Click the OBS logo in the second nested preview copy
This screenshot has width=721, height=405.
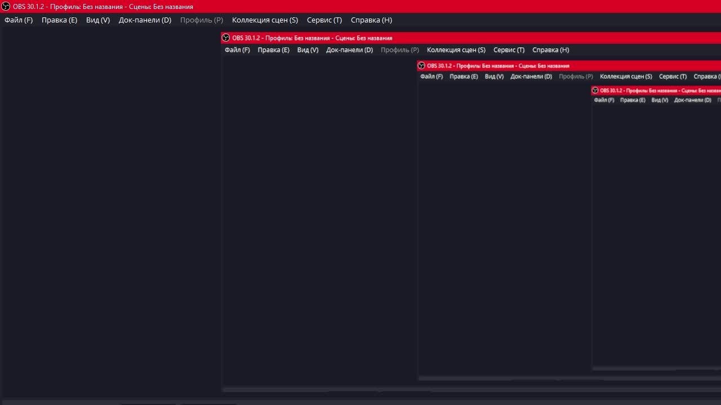(x=421, y=66)
